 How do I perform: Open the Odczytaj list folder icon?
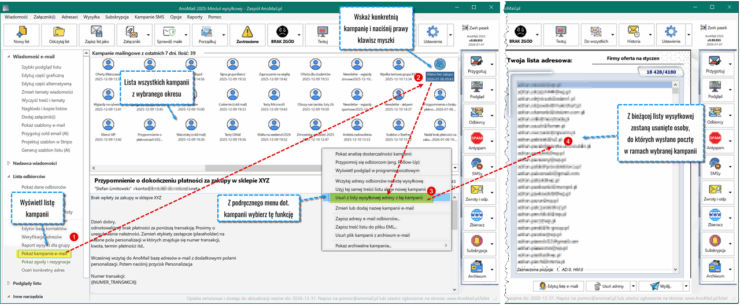coord(59,32)
